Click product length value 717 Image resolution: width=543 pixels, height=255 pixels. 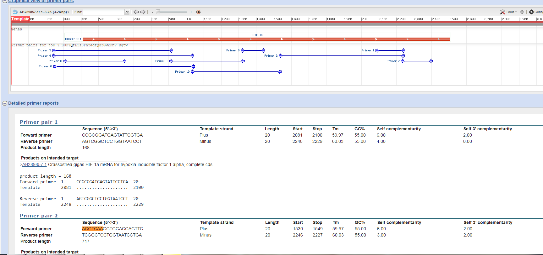tap(86, 241)
